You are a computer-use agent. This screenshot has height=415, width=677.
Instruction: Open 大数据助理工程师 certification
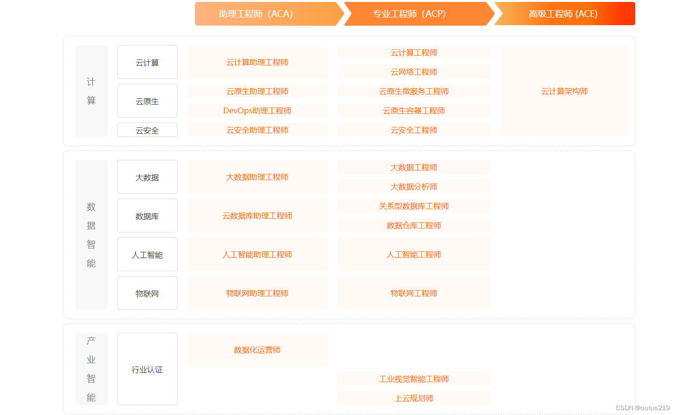[258, 177]
